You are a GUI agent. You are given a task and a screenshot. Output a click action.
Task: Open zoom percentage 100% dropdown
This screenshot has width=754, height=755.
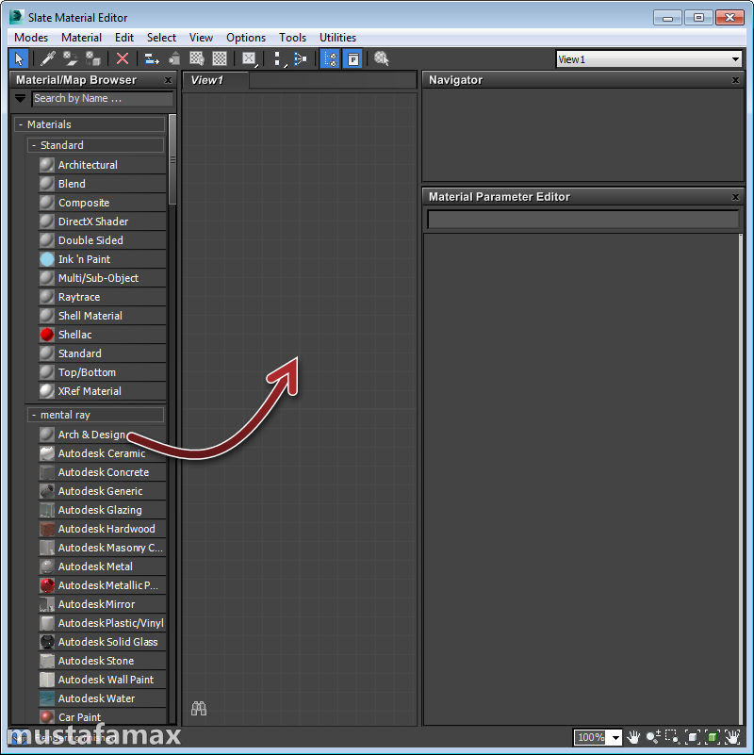point(615,737)
